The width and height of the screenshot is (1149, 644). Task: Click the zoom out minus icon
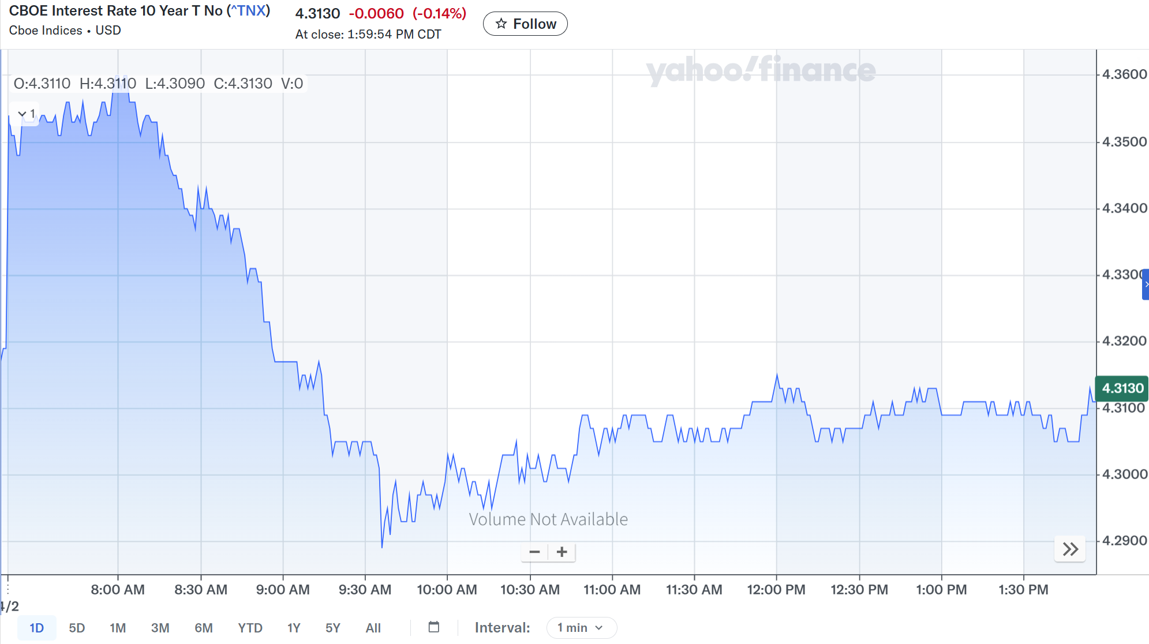(534, 552)
